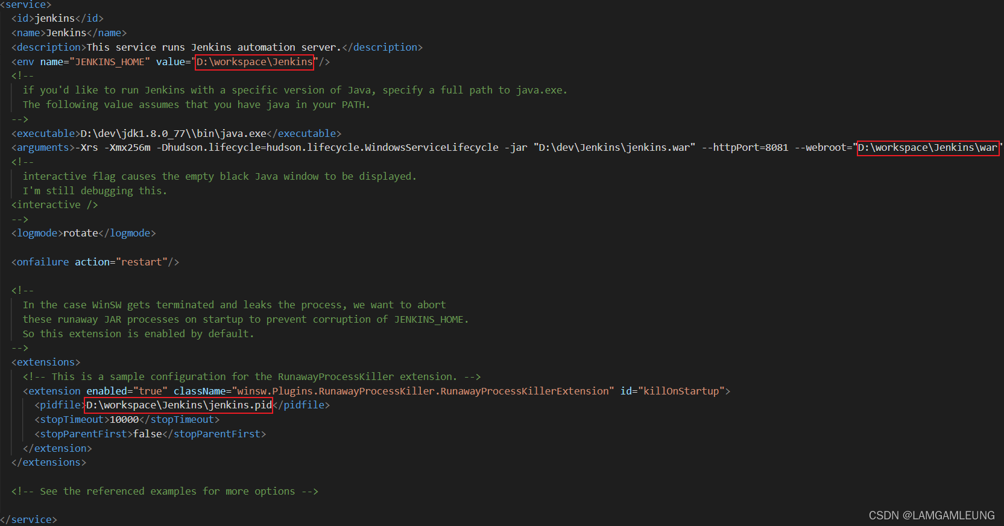Click the commented interactive tag
This screenshot has height=526, width=1004.
(x=55, y=205)
